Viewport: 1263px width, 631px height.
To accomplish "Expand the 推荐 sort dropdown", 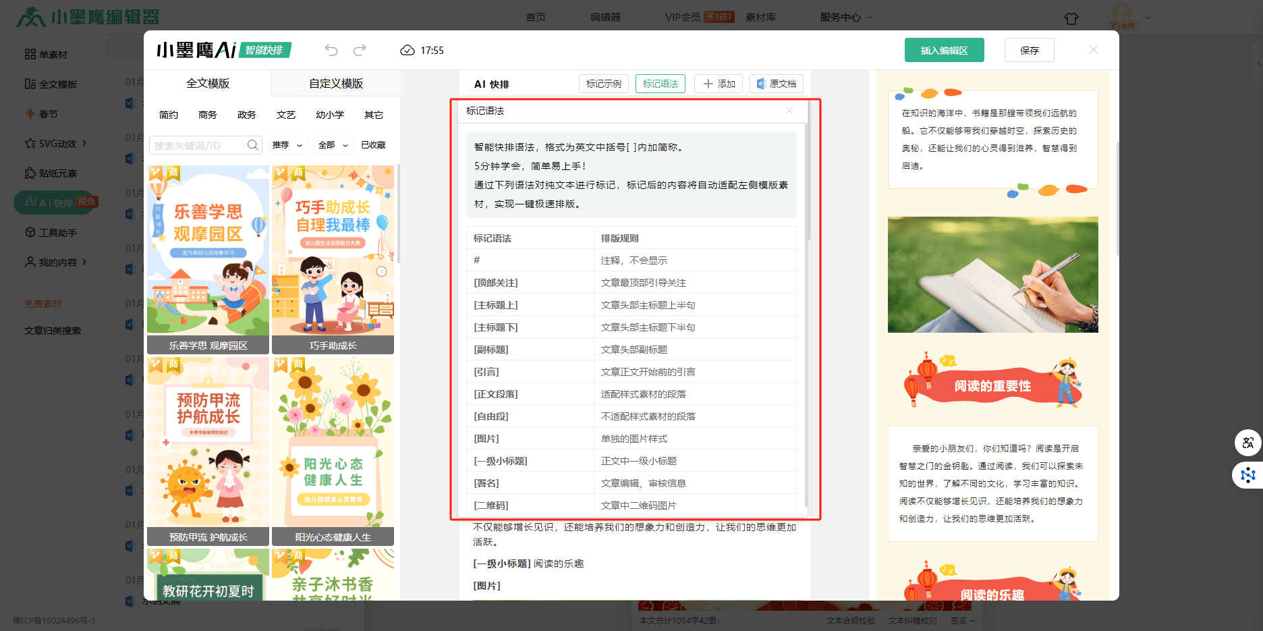I will (x=288, y=145).
